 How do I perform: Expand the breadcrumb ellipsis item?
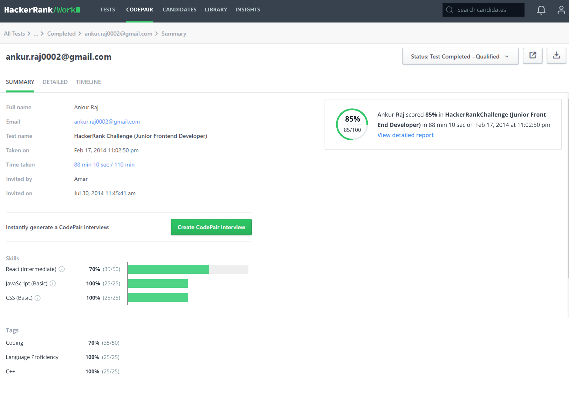(x=36, y=34)
